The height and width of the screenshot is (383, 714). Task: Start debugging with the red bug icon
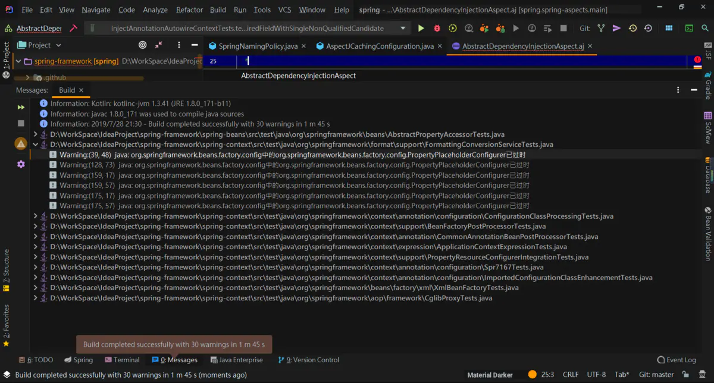(x=437, y=28)
